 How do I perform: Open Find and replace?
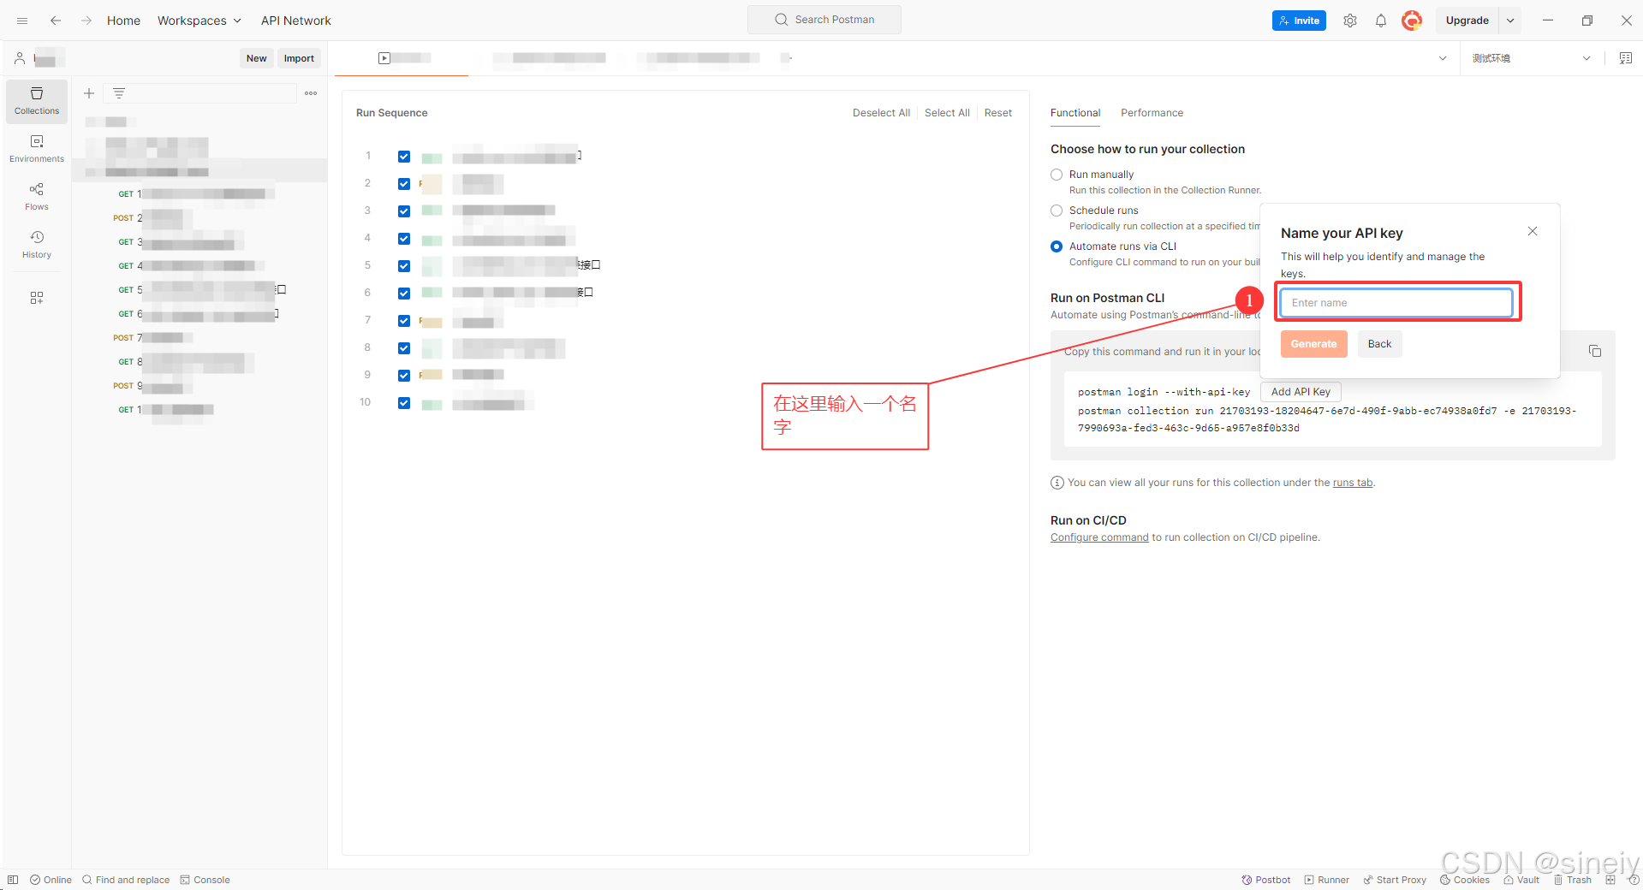click(x=126, y=880)
